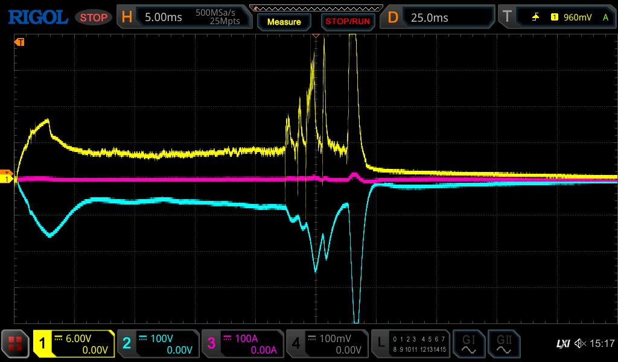Click the RIGOL logo
This screenshot has width=618, height=362.
37,17
